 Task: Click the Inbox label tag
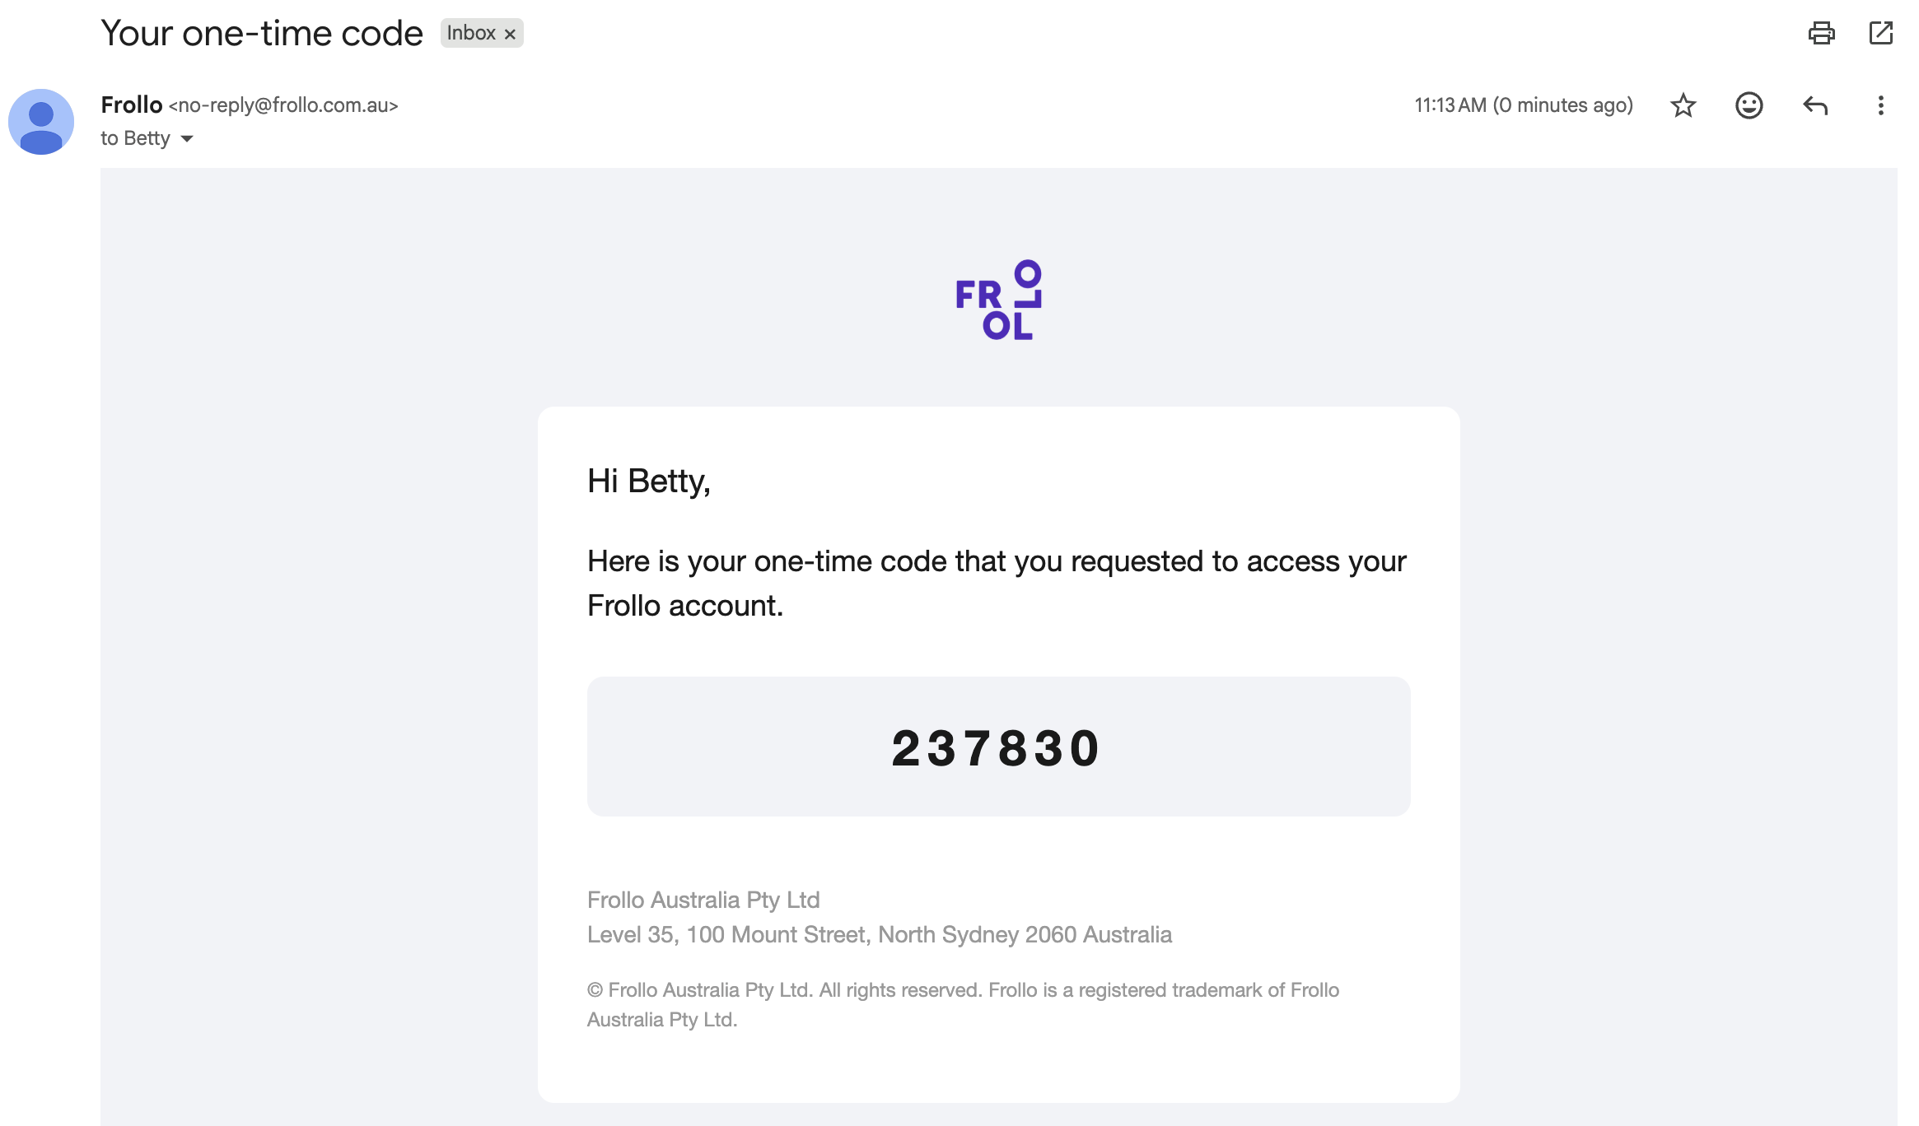pyautogui.click(x=471, y=33)
